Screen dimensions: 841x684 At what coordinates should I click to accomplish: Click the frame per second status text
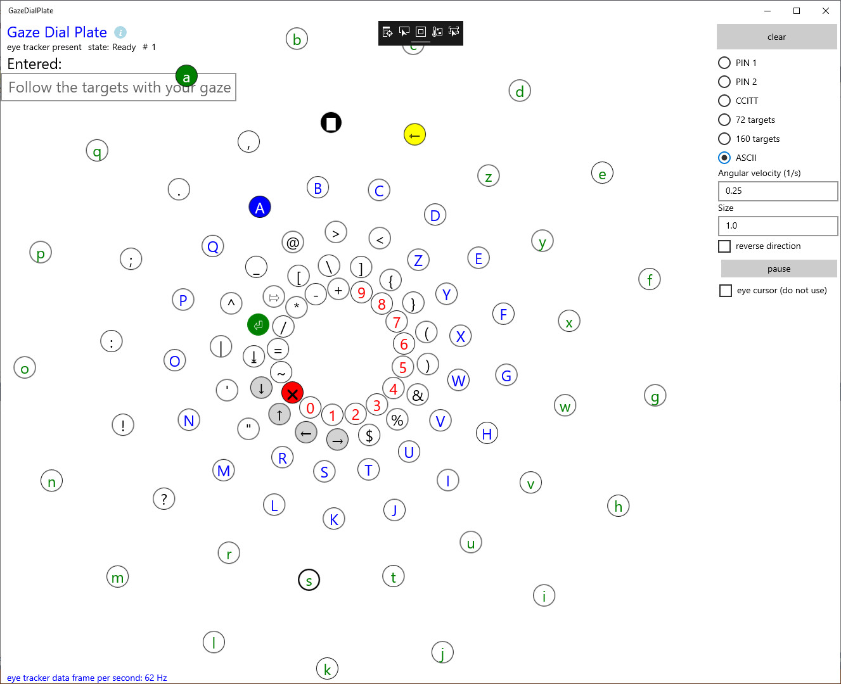(87, 678)
